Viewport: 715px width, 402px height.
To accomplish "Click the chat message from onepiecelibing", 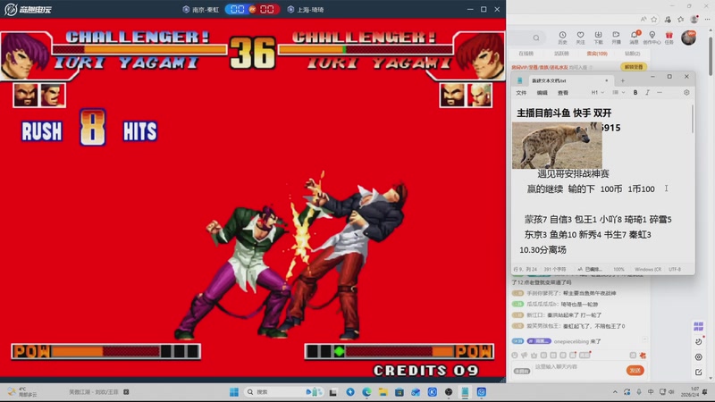I will coord(557,341).
